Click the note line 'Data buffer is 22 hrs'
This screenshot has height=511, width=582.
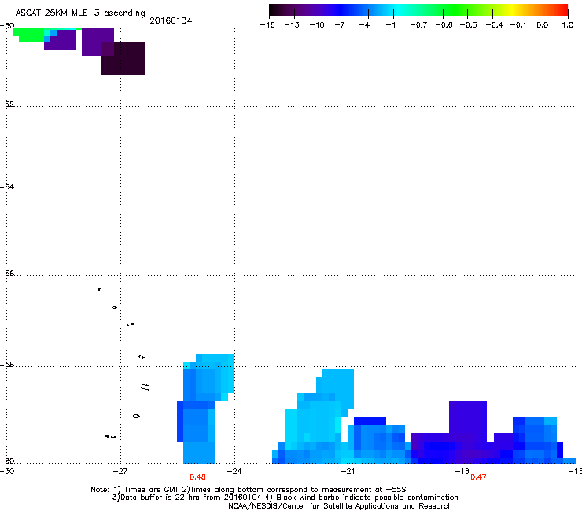285,498
